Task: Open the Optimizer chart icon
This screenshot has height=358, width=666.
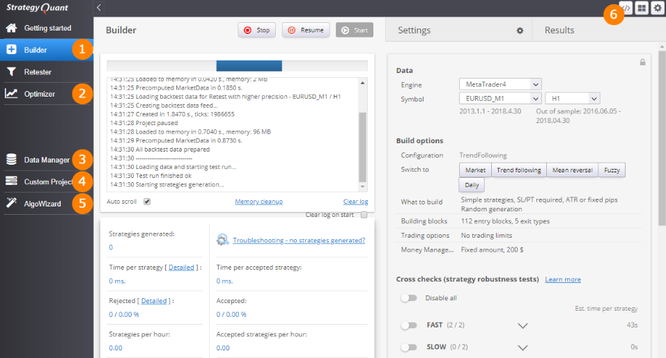Action: pyautogui.click(x=11, y=94)
